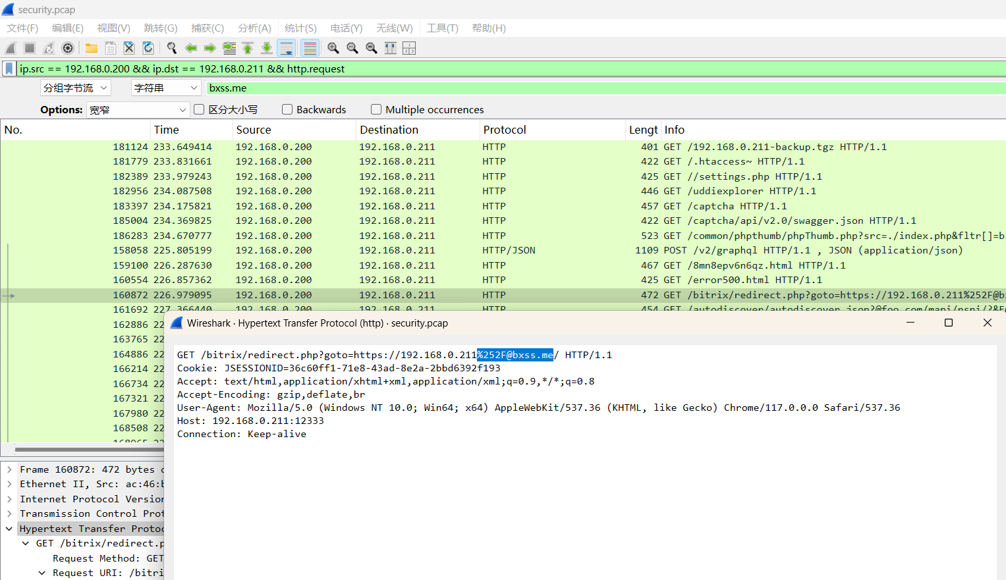Screen dimensions: 1006x580
Task: Stop the running capture
Action: click(30, 48)
